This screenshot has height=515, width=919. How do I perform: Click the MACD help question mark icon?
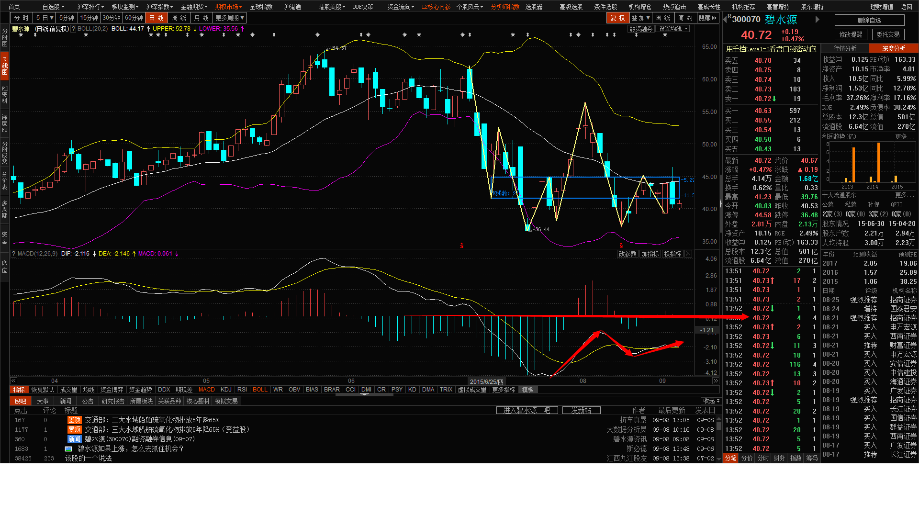13,254
